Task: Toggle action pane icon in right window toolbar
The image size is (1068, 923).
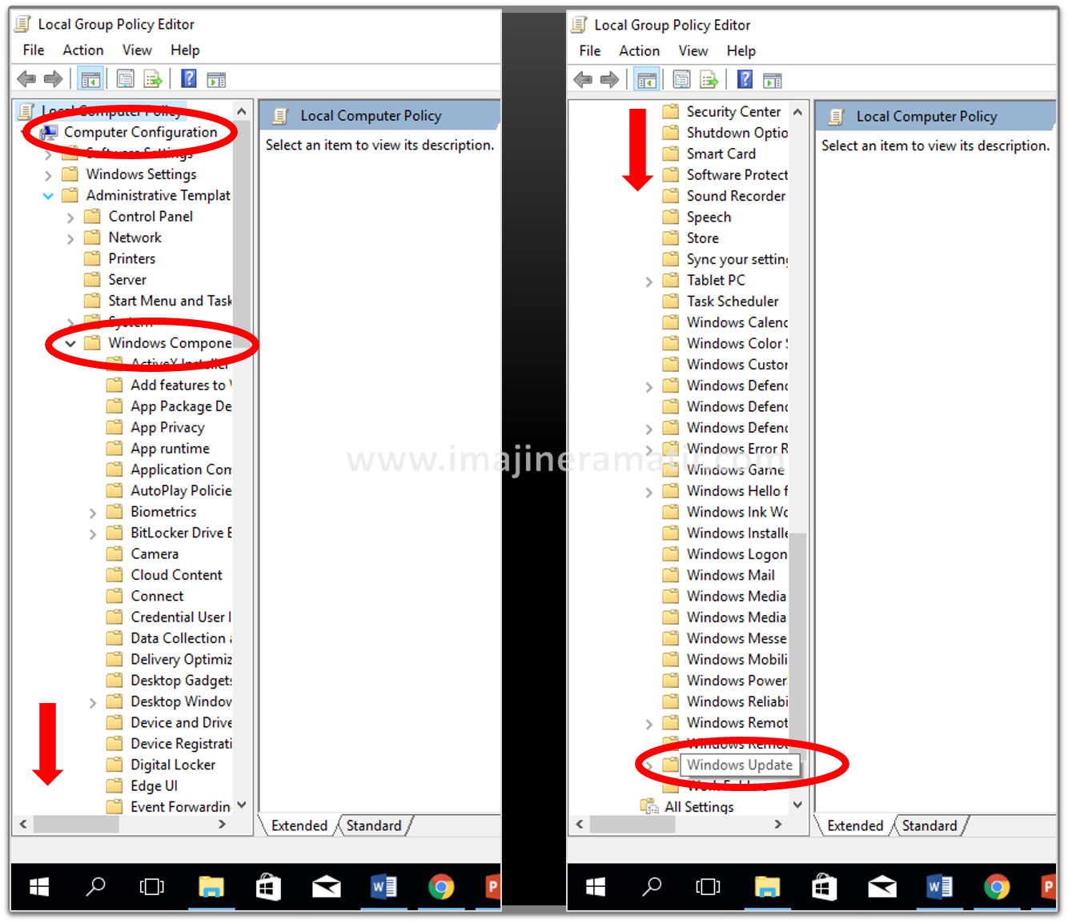Action: click(773, 81)
